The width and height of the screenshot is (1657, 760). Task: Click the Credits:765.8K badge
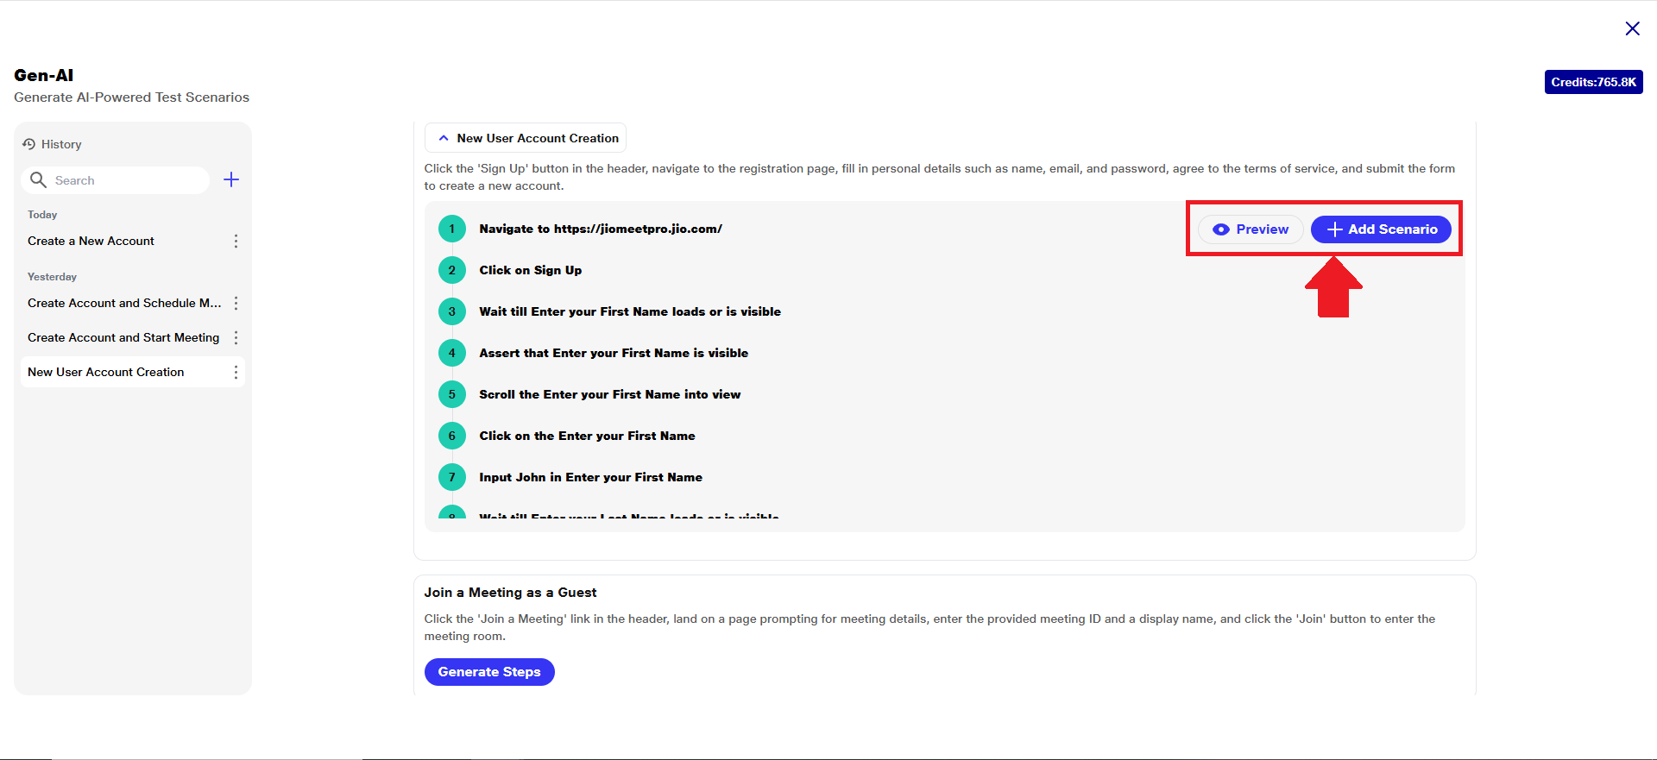point(1593,82)
